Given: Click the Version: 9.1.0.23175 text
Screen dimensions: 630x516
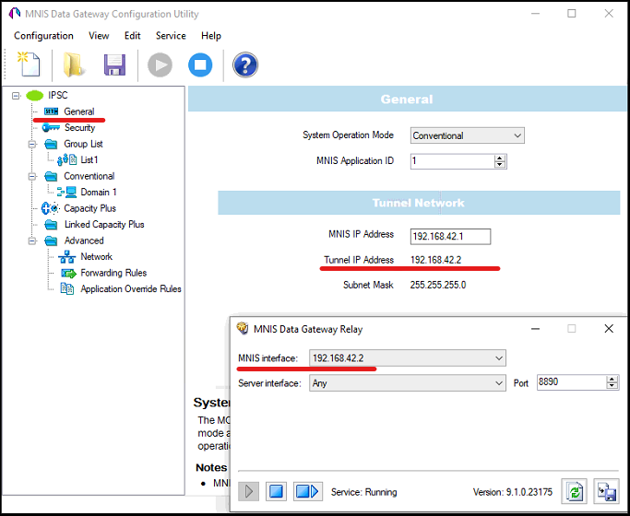Looking at the screenshot, I should pyautogui.click(x=512, y=492).
